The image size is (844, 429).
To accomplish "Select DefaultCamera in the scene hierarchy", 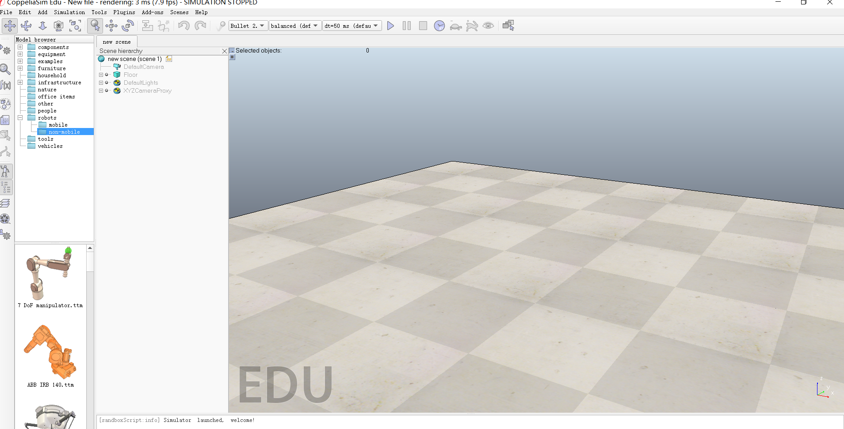I will click(144, 67).
